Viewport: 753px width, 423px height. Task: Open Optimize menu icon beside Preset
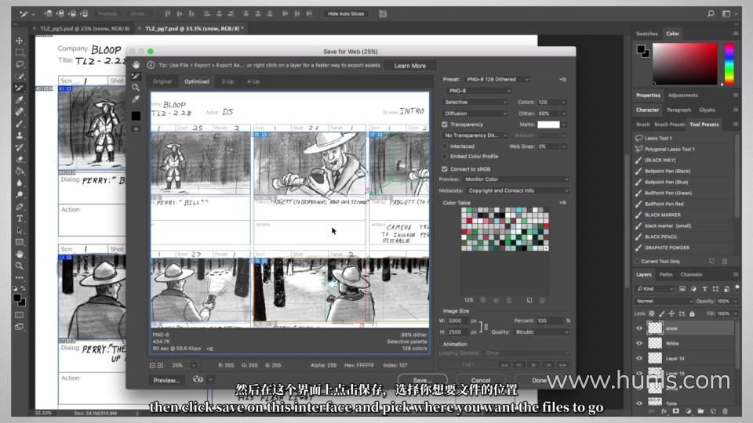[x=563, y=79]
